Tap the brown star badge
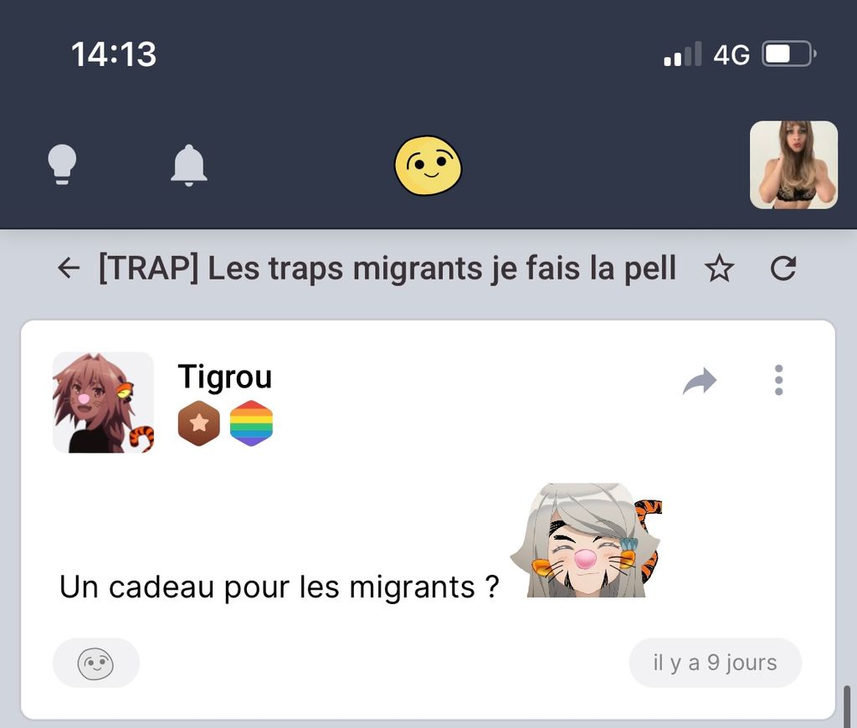The height and width of the screenshot is (728, 857). point(199,423)
